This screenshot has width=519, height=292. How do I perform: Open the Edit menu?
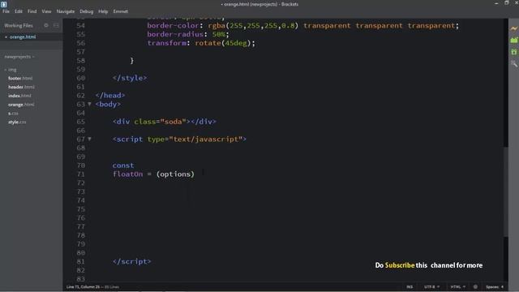tap(18, 11)
